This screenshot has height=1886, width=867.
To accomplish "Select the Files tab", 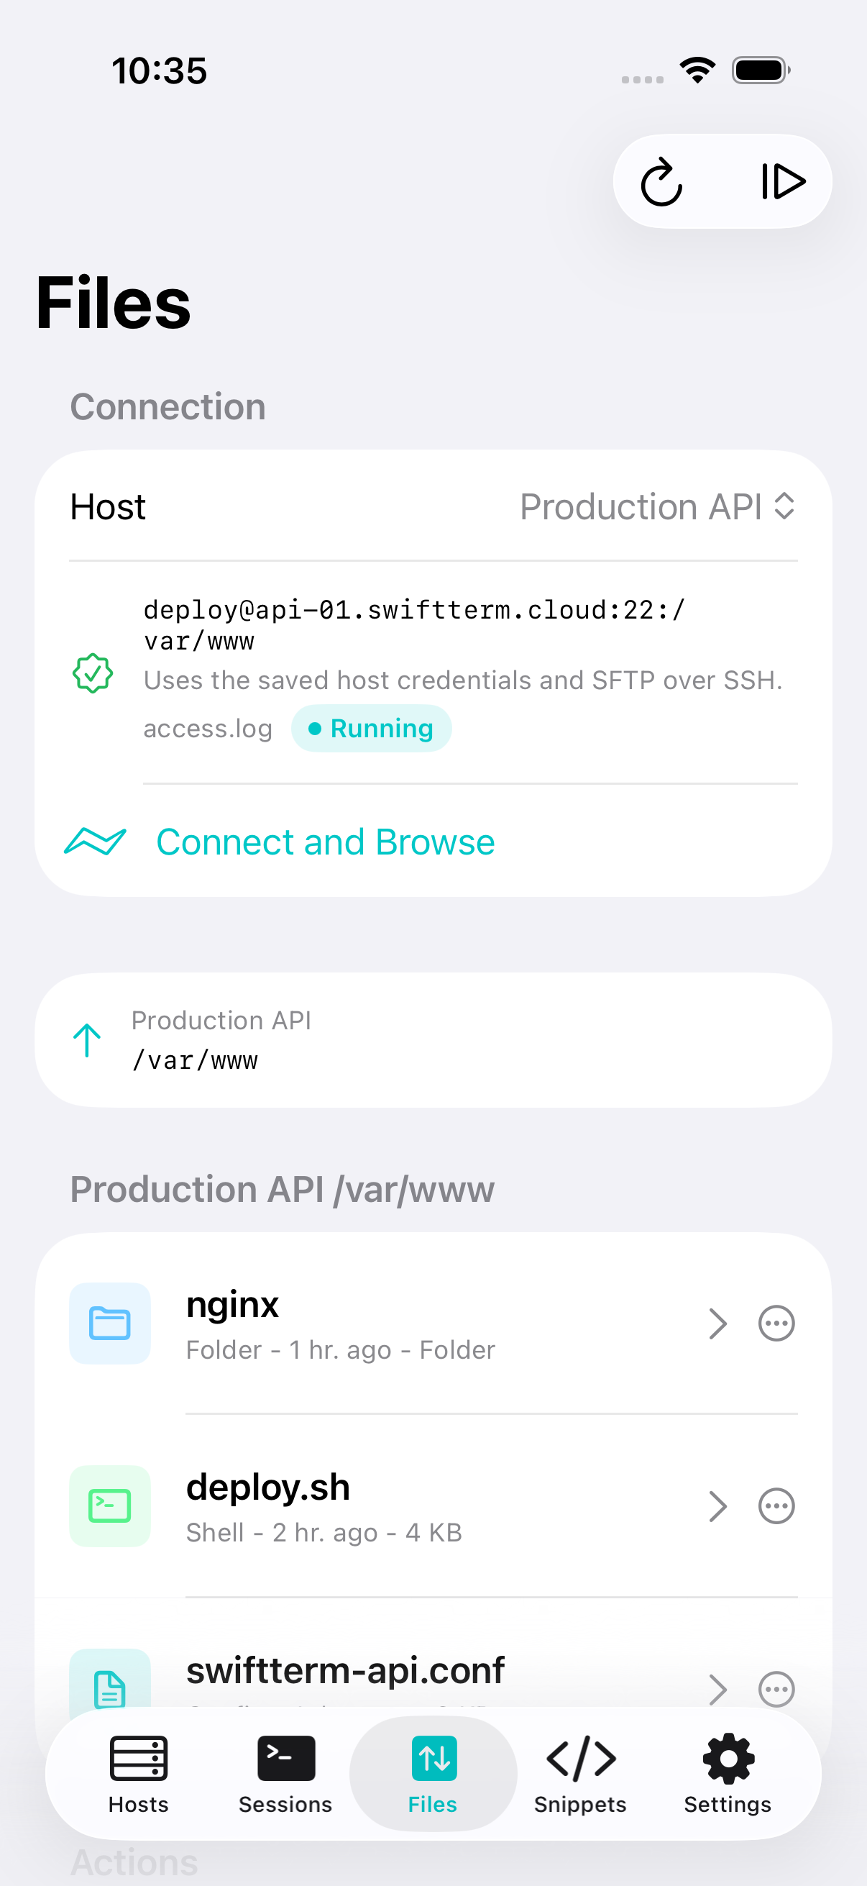I will 433,1773.
